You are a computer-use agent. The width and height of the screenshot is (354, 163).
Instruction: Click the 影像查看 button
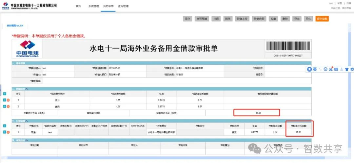pyautogui.click(x=259, y=19)
